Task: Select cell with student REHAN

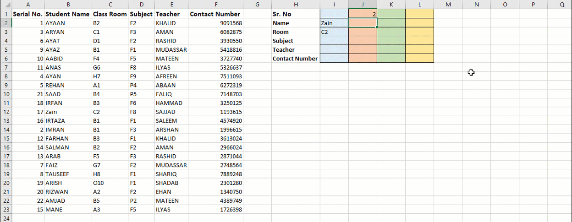Action: (x=68, y=85)
